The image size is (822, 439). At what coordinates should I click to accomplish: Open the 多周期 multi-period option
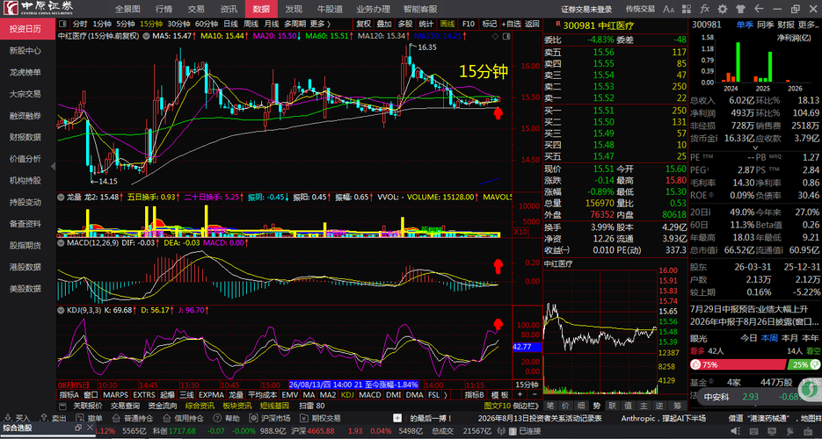pyautogui.click(x=295, y=24)
